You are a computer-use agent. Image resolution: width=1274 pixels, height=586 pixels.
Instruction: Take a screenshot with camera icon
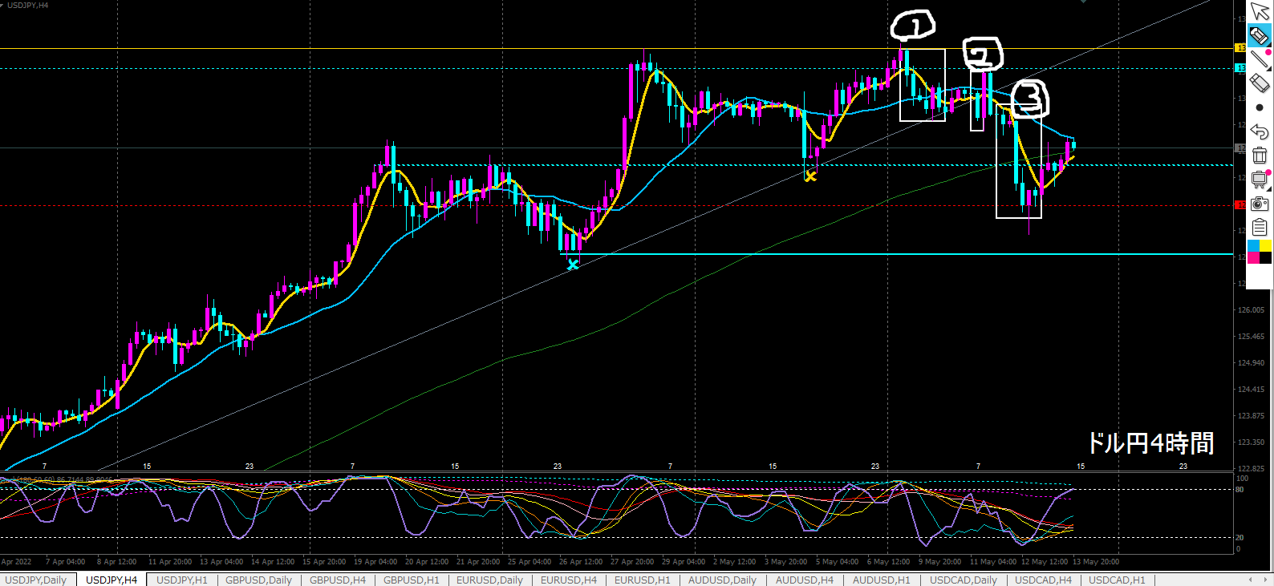1260,204
